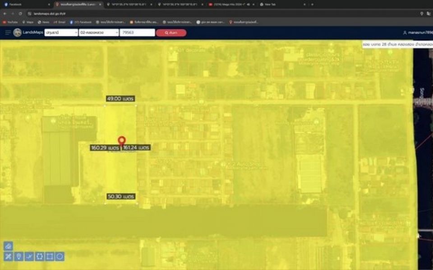Viewport: 433px width, 270px height.
Task: Click the 49.00 meter measurement label
Action: (120, 99)
